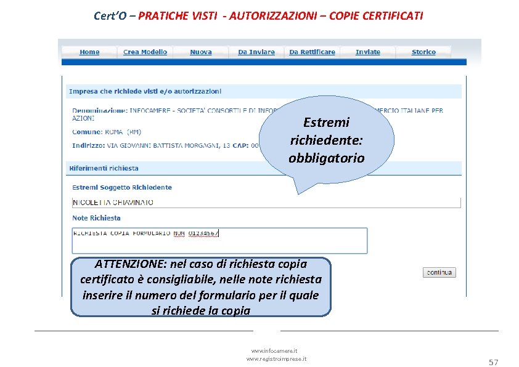This screenshot has height=367, width=519.
Task: Switch to the Da Rettificare tab
Action: click(x=312, y=52)
